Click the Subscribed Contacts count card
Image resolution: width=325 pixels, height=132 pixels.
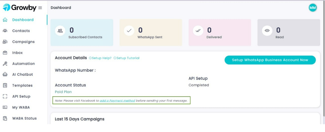(82, 33)
